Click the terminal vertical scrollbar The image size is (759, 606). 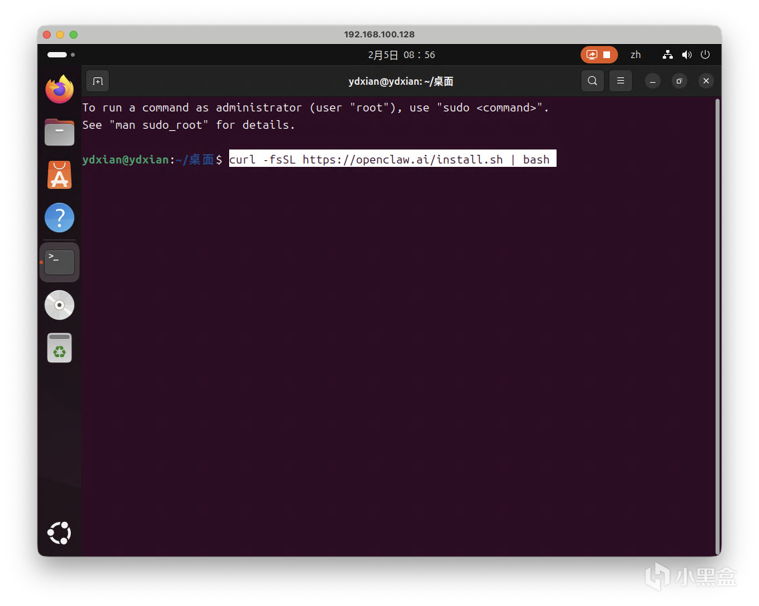718,326
